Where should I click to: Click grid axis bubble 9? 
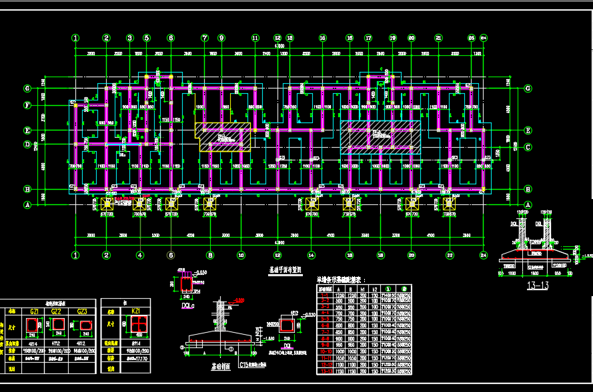click(x=221, y=38)
